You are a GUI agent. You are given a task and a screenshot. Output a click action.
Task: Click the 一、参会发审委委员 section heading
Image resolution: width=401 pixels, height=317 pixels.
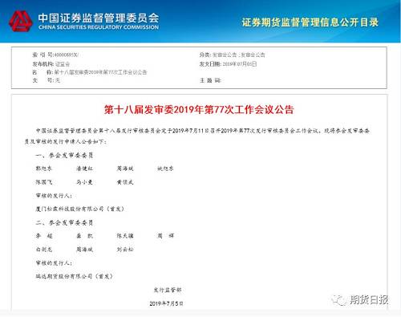(64, 155)
